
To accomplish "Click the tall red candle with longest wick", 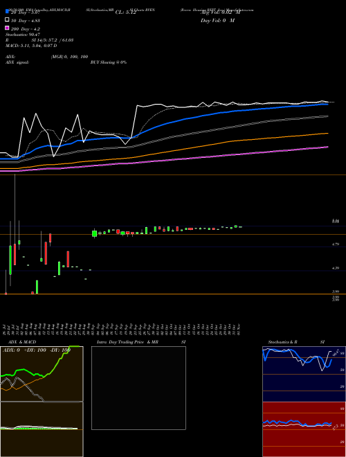I will coord(15,254).
